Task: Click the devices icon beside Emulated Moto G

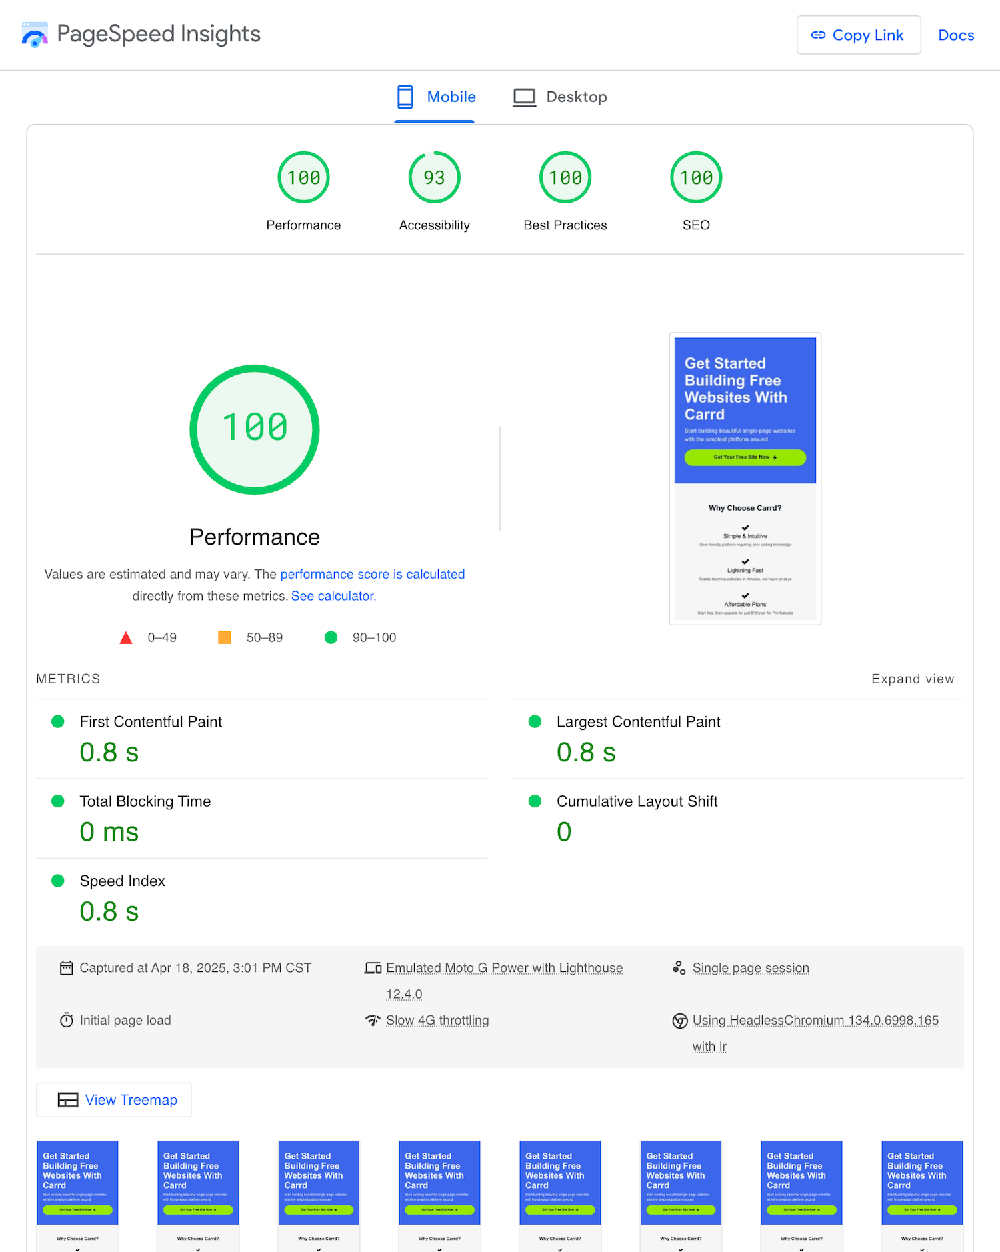Action: 373,968
